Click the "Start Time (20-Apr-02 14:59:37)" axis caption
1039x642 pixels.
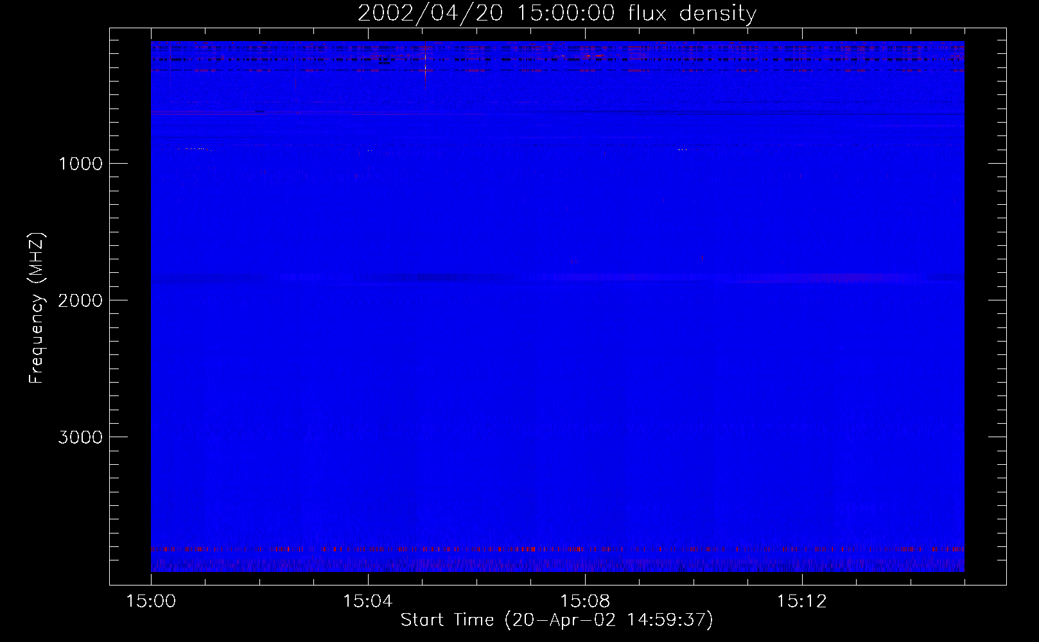pyautogui.click(x=557, y=620)
